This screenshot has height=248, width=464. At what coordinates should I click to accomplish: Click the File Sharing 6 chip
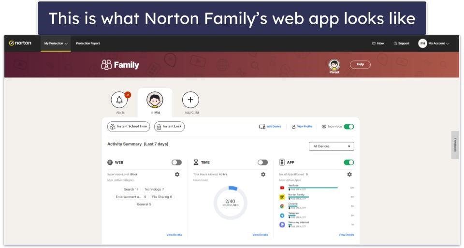click(x=162, y=197)
